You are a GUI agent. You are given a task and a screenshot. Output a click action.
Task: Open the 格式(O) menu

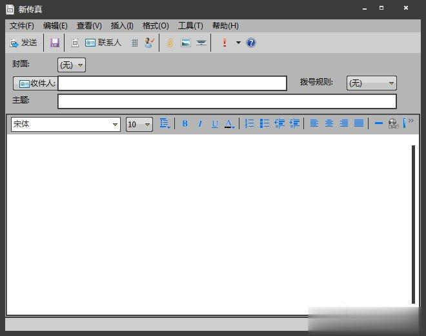(156, 26)
